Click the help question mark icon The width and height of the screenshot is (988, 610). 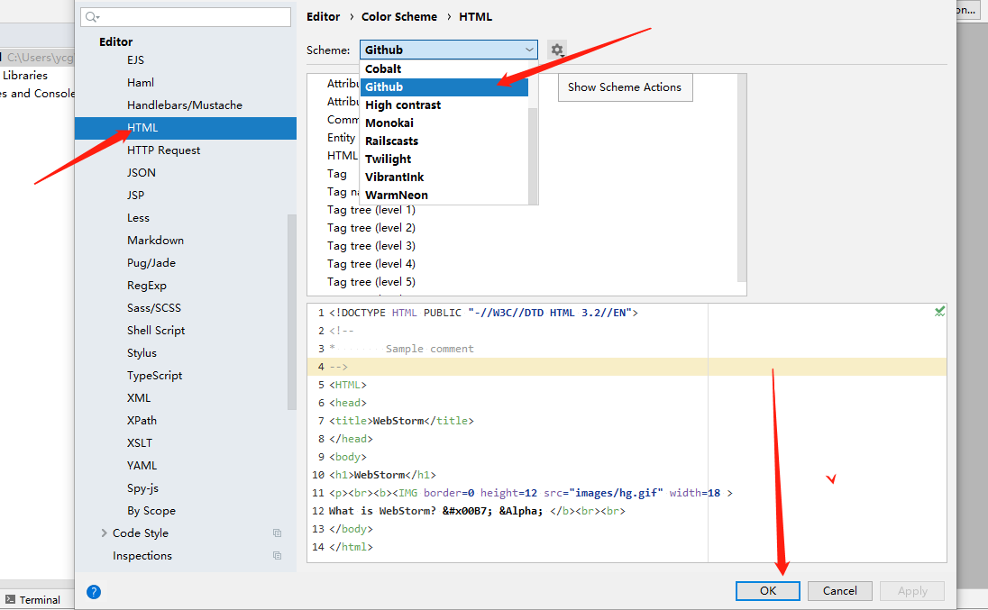point(94,592)
